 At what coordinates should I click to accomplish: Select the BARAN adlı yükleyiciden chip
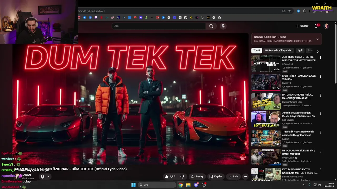tap(279, 50)
